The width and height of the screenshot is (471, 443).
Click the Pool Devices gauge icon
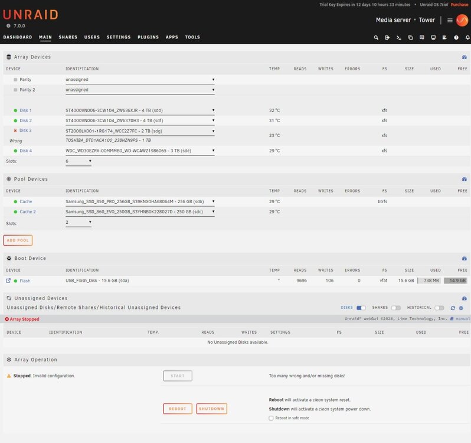click(464, 179)
